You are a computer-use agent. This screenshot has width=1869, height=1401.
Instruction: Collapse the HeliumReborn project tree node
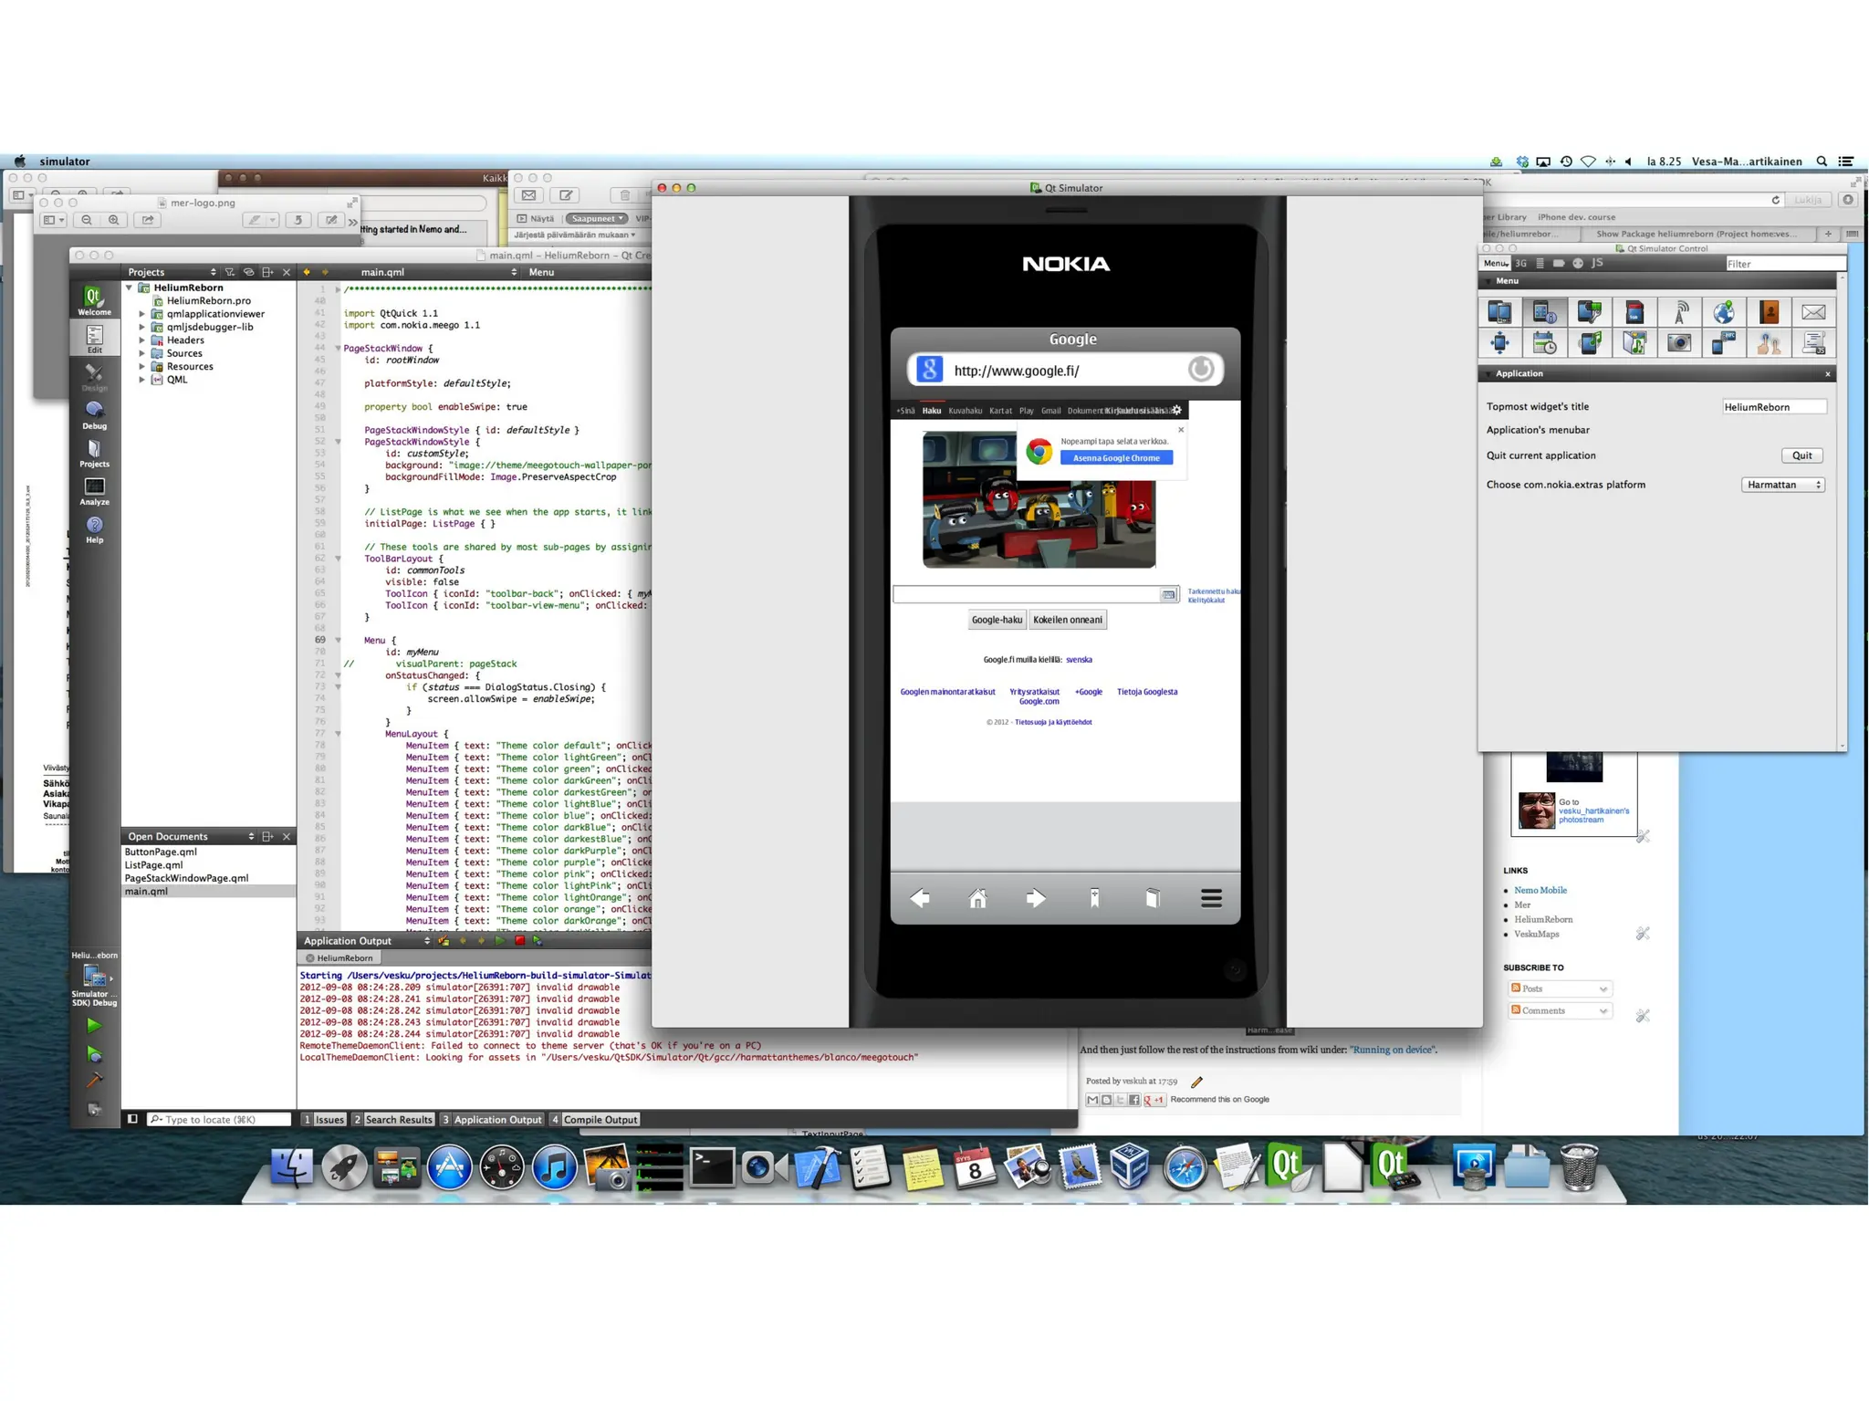pyautogui.click(x=130, y=288)
